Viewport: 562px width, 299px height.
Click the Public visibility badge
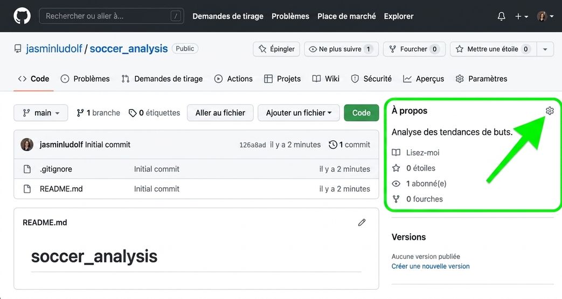point(185,48)
